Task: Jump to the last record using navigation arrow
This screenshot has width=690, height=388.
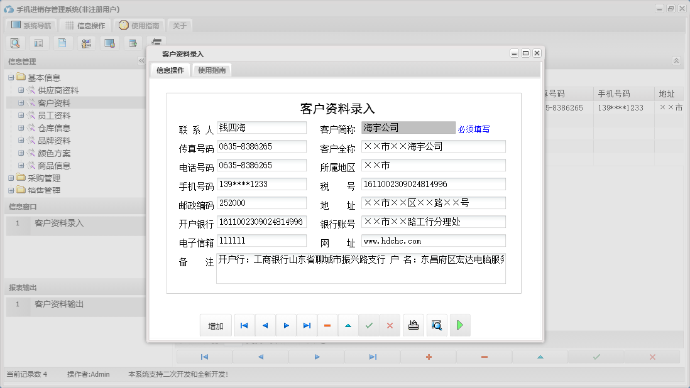Action: click(x=307, y=325)
